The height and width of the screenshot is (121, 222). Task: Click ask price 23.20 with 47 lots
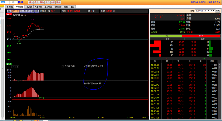(193, 48)
